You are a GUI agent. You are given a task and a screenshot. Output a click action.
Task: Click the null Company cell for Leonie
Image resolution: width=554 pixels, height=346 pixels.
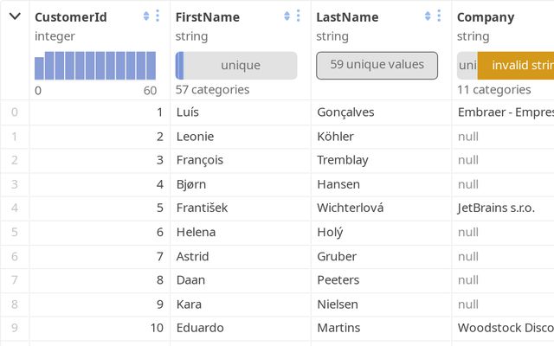click(468, 137)
